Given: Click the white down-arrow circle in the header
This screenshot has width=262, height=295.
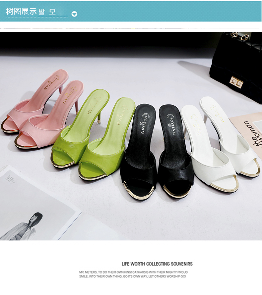Looking at the screenshot, I should tap(74, 14).
